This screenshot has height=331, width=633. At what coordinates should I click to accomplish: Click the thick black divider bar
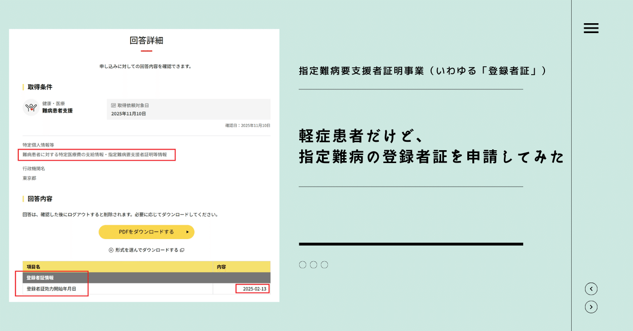point(410,243)
